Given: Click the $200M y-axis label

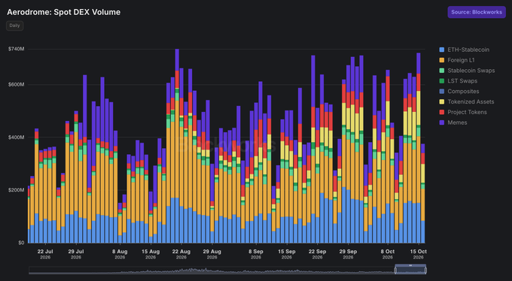Looking at the screenshot, I should point(17,190).
